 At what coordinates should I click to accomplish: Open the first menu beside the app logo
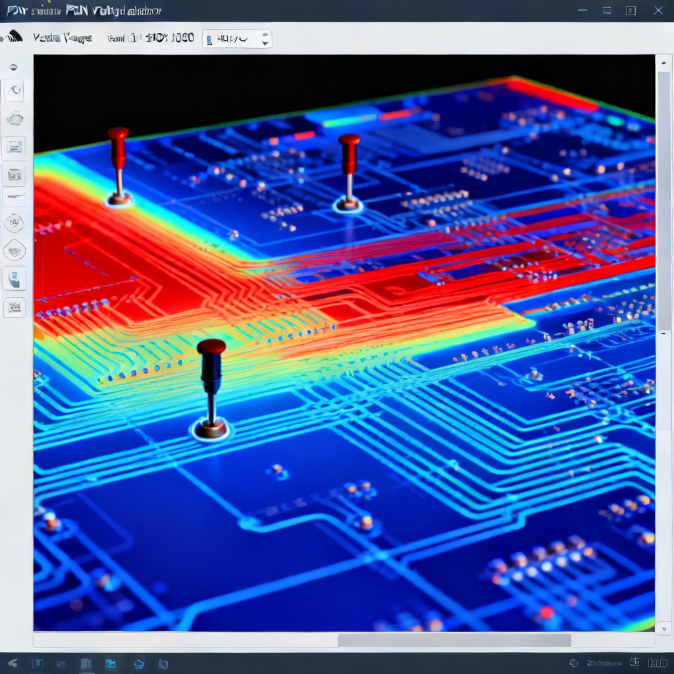tap(63, 38)
